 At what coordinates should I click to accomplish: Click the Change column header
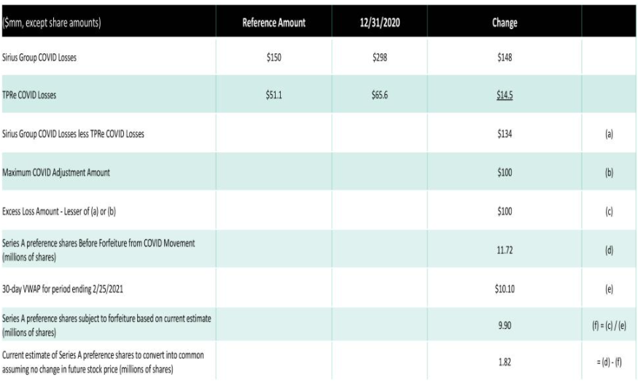tap(505, 23)
